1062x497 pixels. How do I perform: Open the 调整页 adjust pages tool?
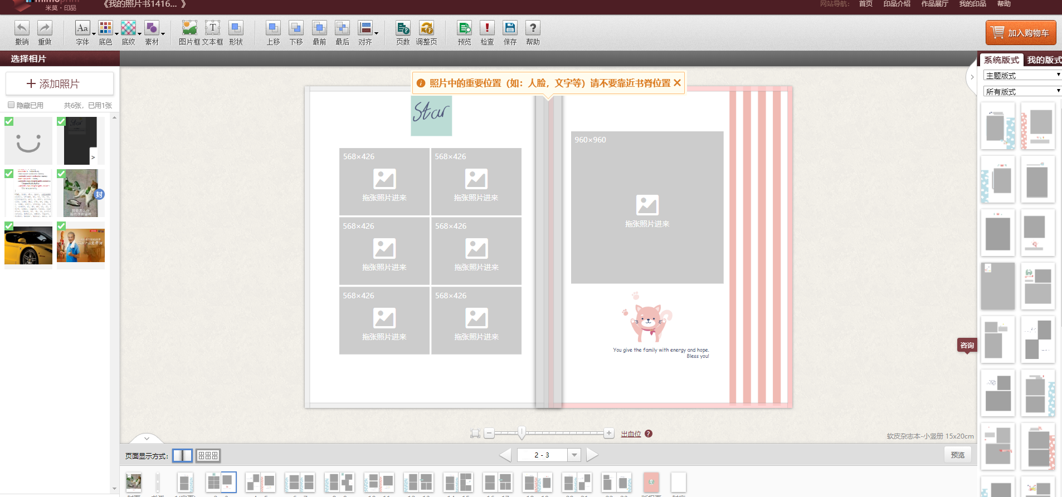(x=427, y=33)
